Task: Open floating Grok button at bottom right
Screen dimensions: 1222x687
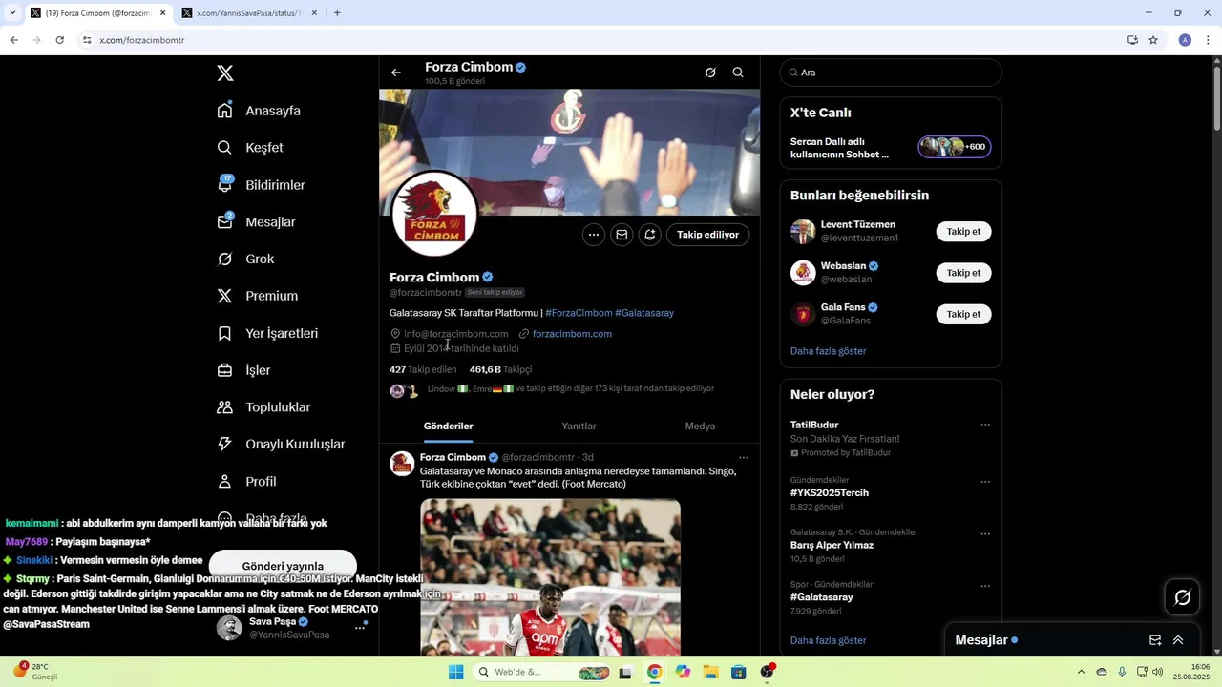Action: pyautogui.click(x=1183, y=597)
